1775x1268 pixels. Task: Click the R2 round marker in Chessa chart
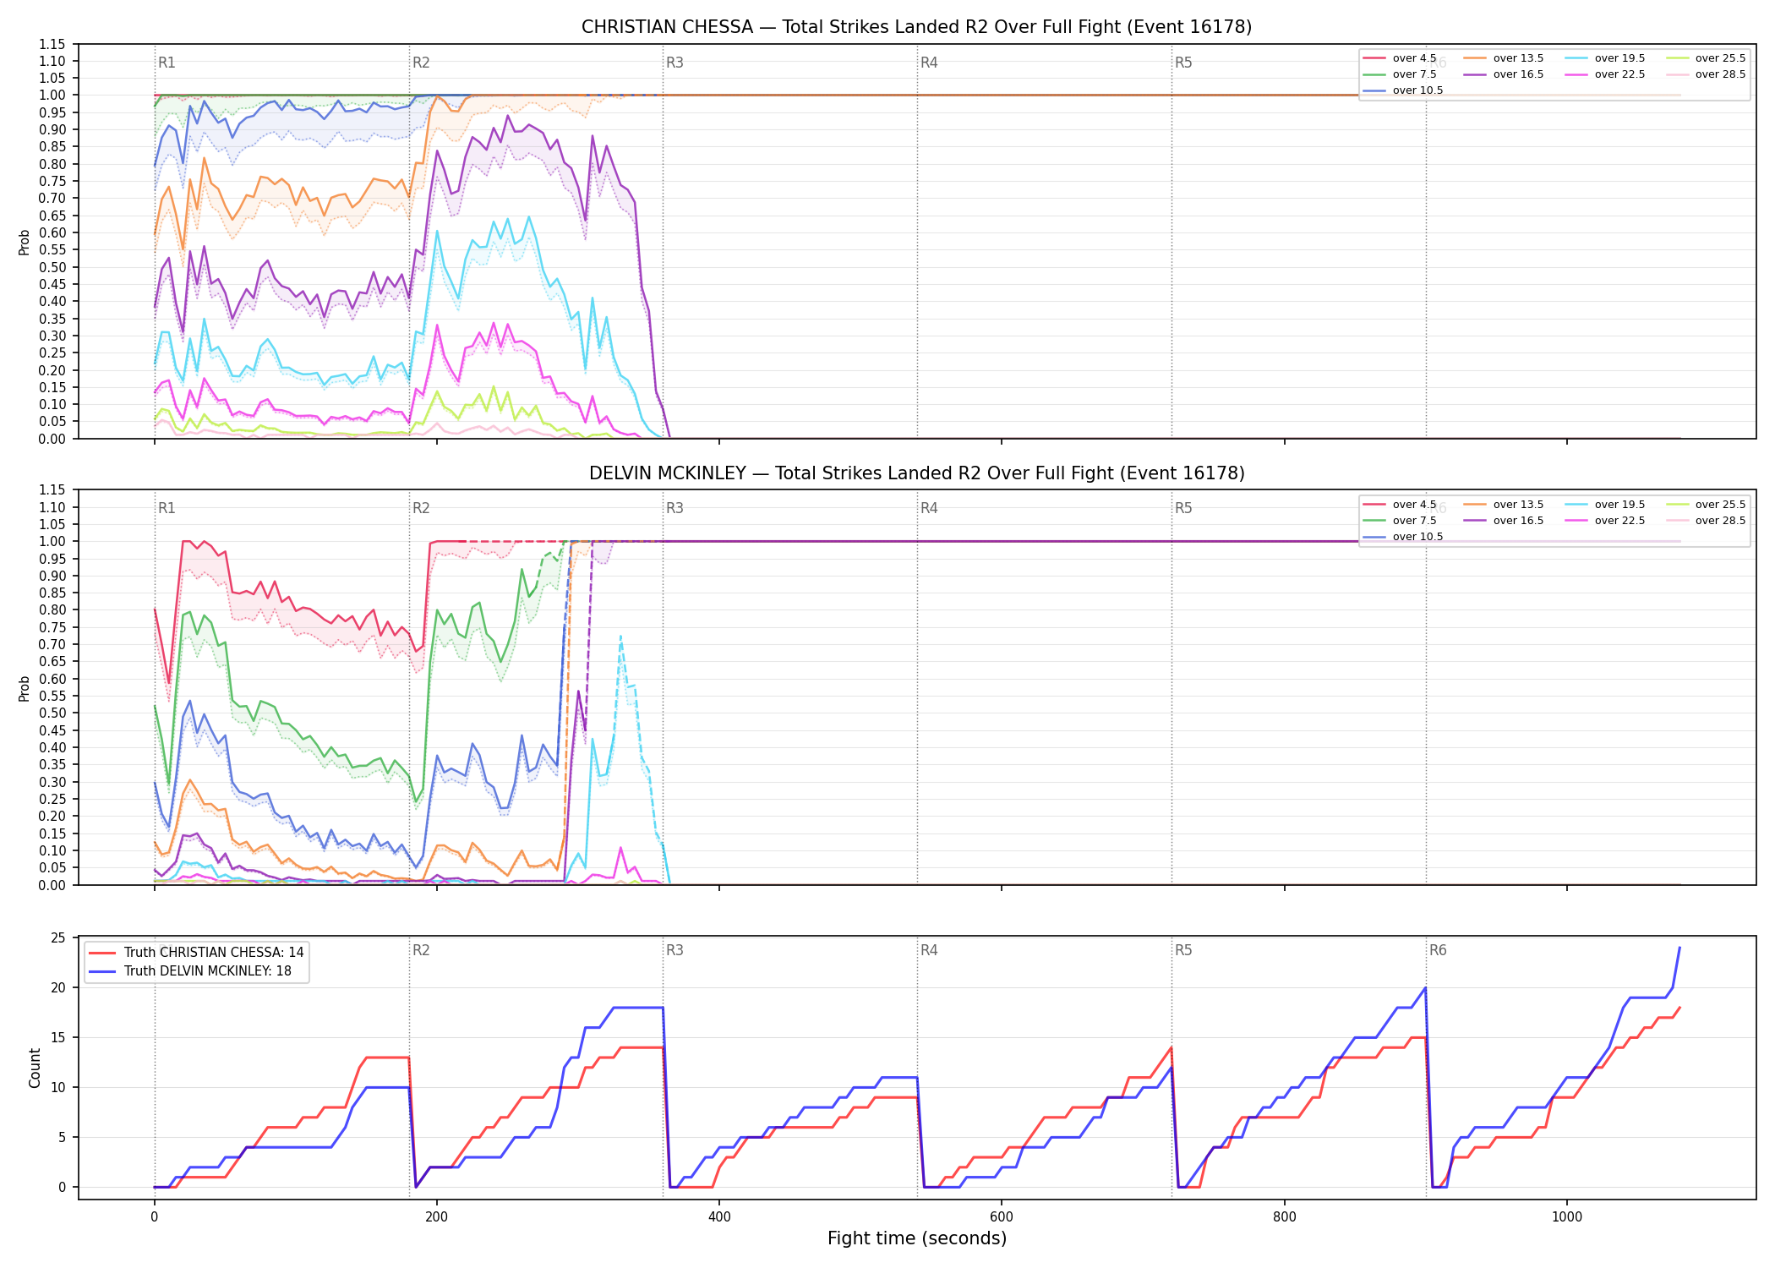coord(421,63)
